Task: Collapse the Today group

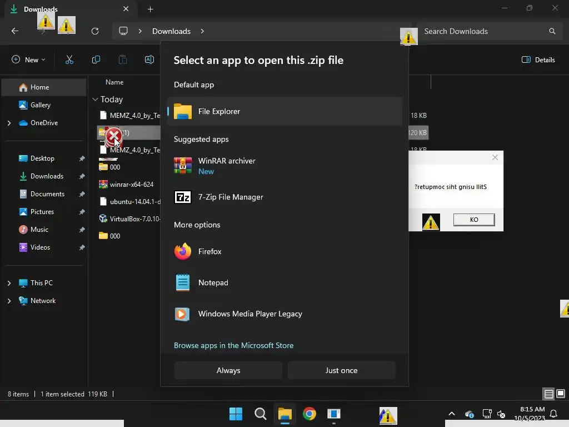Action: point(95,100)
